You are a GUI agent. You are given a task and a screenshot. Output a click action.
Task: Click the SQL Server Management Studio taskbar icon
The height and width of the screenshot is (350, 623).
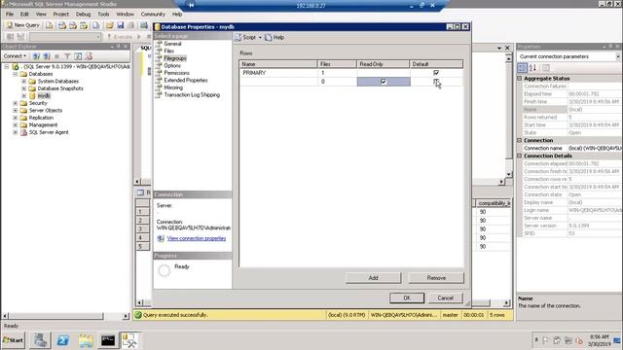tap(129, 340)
